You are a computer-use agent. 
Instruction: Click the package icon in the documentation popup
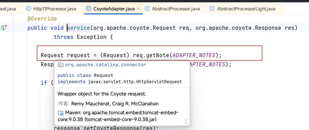tap(61, 65)
